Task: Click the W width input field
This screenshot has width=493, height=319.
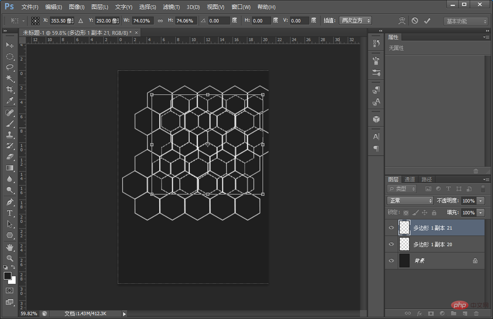Action: point(143,21)
